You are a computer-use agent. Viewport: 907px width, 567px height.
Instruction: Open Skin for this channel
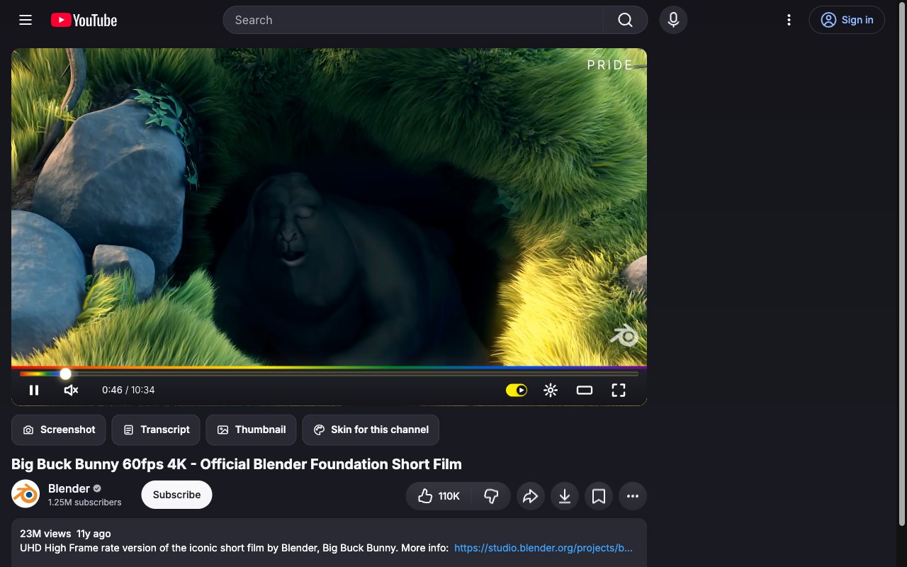coord(371,430)
